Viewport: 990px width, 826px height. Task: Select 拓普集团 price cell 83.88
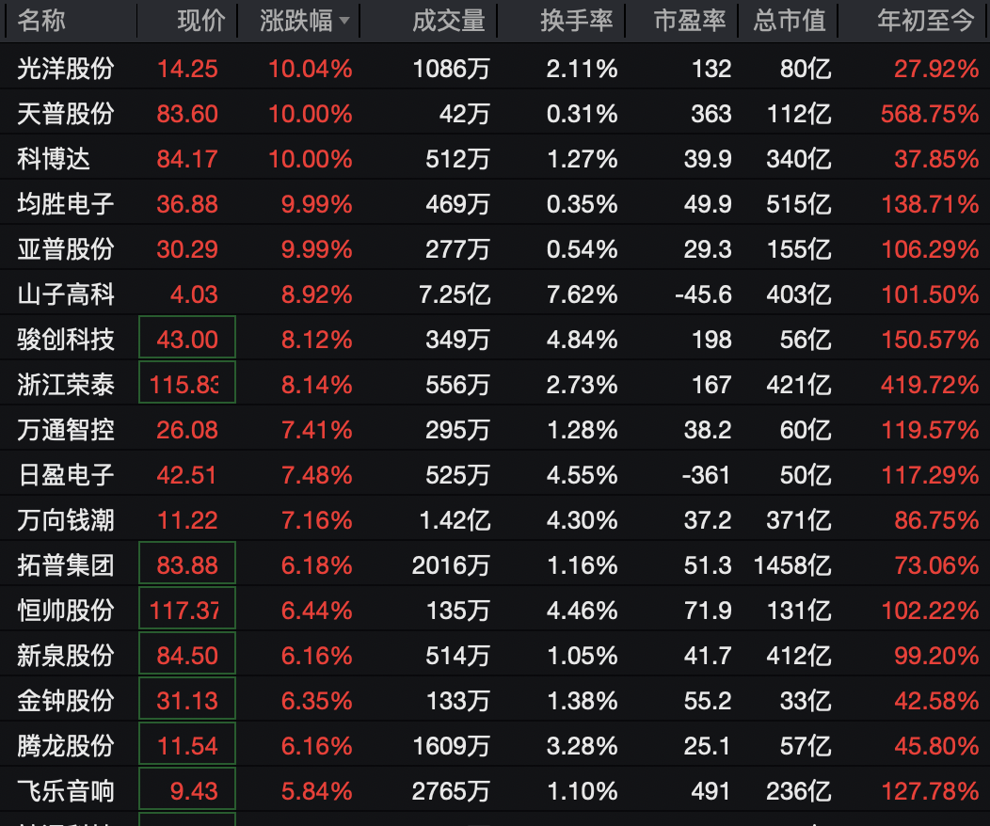tap(187, 565)
